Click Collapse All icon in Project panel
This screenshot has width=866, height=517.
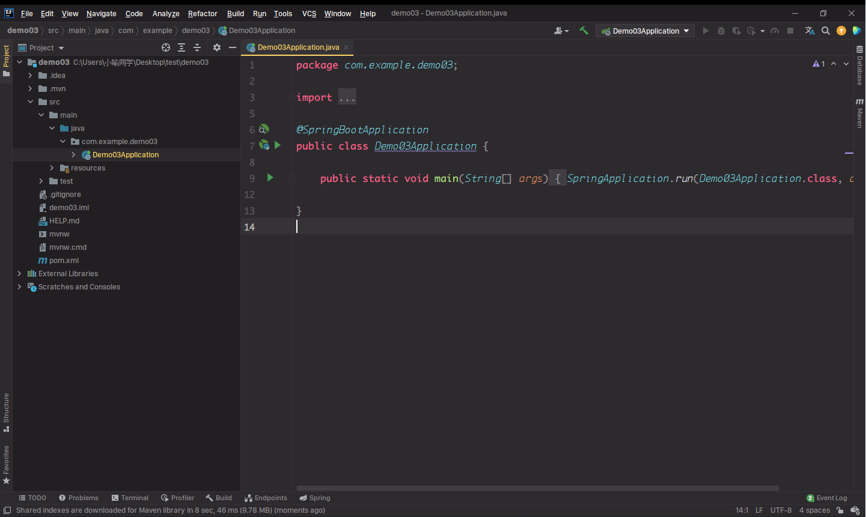(197, 47)
